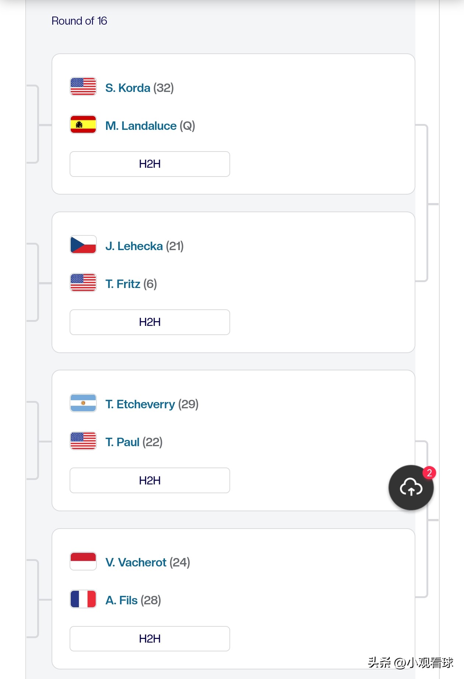This screenshot has height=679, width=464.
Task: Click the Monaco flag beside V. Vacherot
Action: (x=83, y=561)
